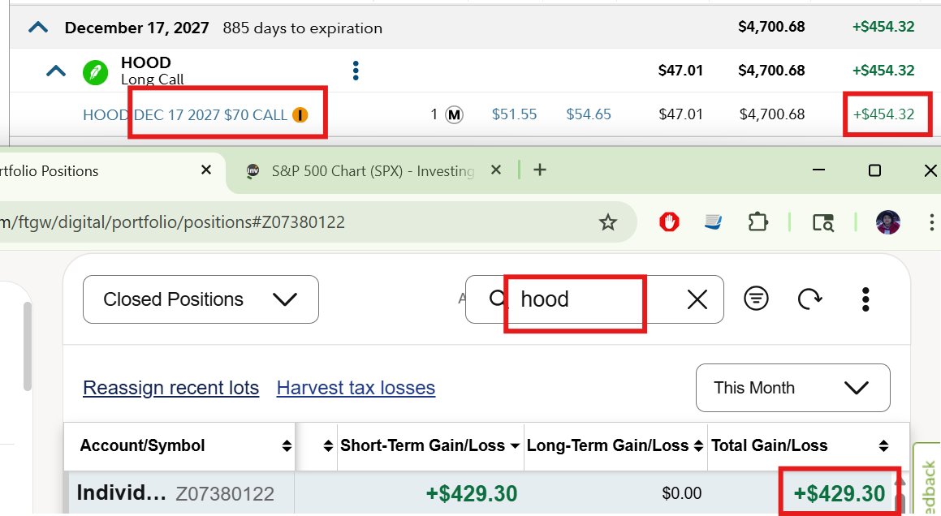Click the +$429.30 short-term gain value
Screen dimensions: 941x516
click(472, 494)
